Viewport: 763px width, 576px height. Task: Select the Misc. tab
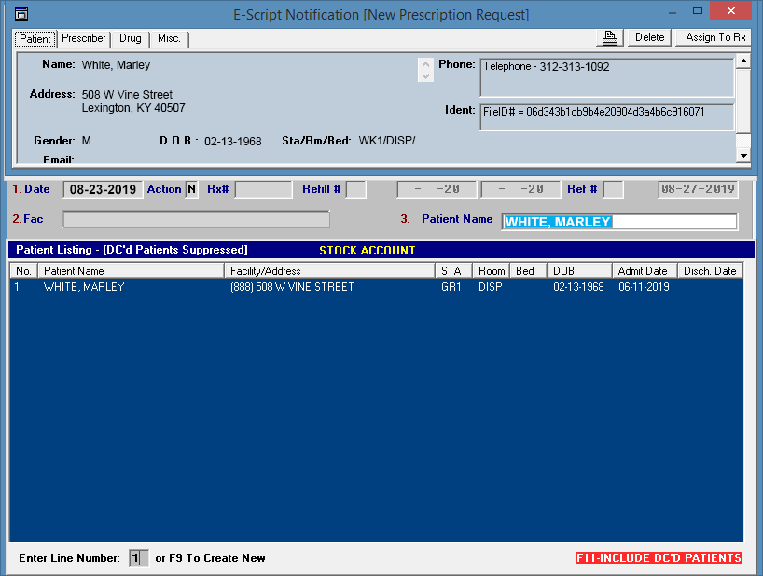[x=169, y=38]
